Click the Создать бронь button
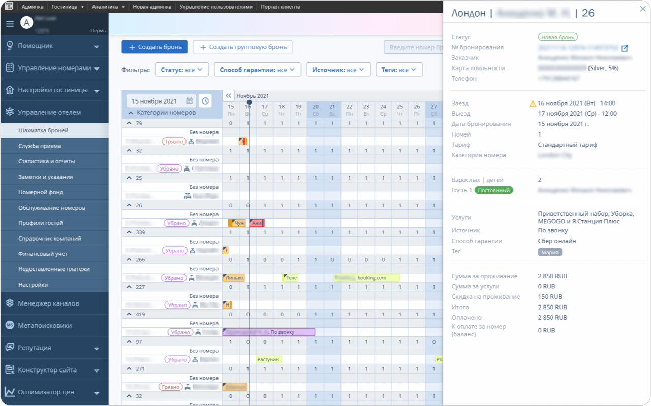This screenshot has width=651, height=406. (x=154, y=47)
